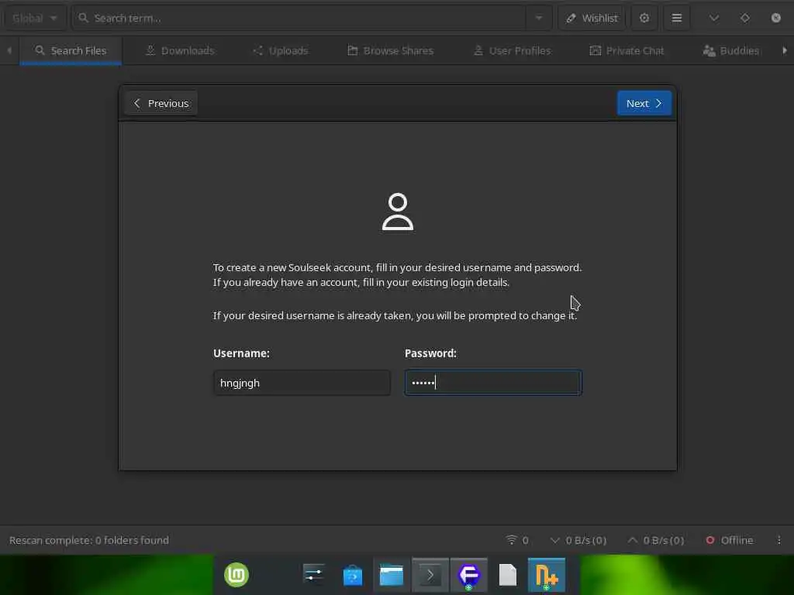
Task: Click the Search term input field
Action: click(299, 19)
